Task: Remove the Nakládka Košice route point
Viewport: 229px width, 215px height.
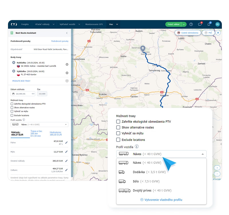Action: click(67, 64)
